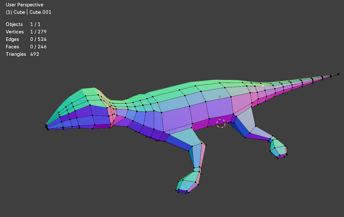Click the '0 / 524' edges count value
Viewport: 344px width, 217px height.
pos(38,39)
